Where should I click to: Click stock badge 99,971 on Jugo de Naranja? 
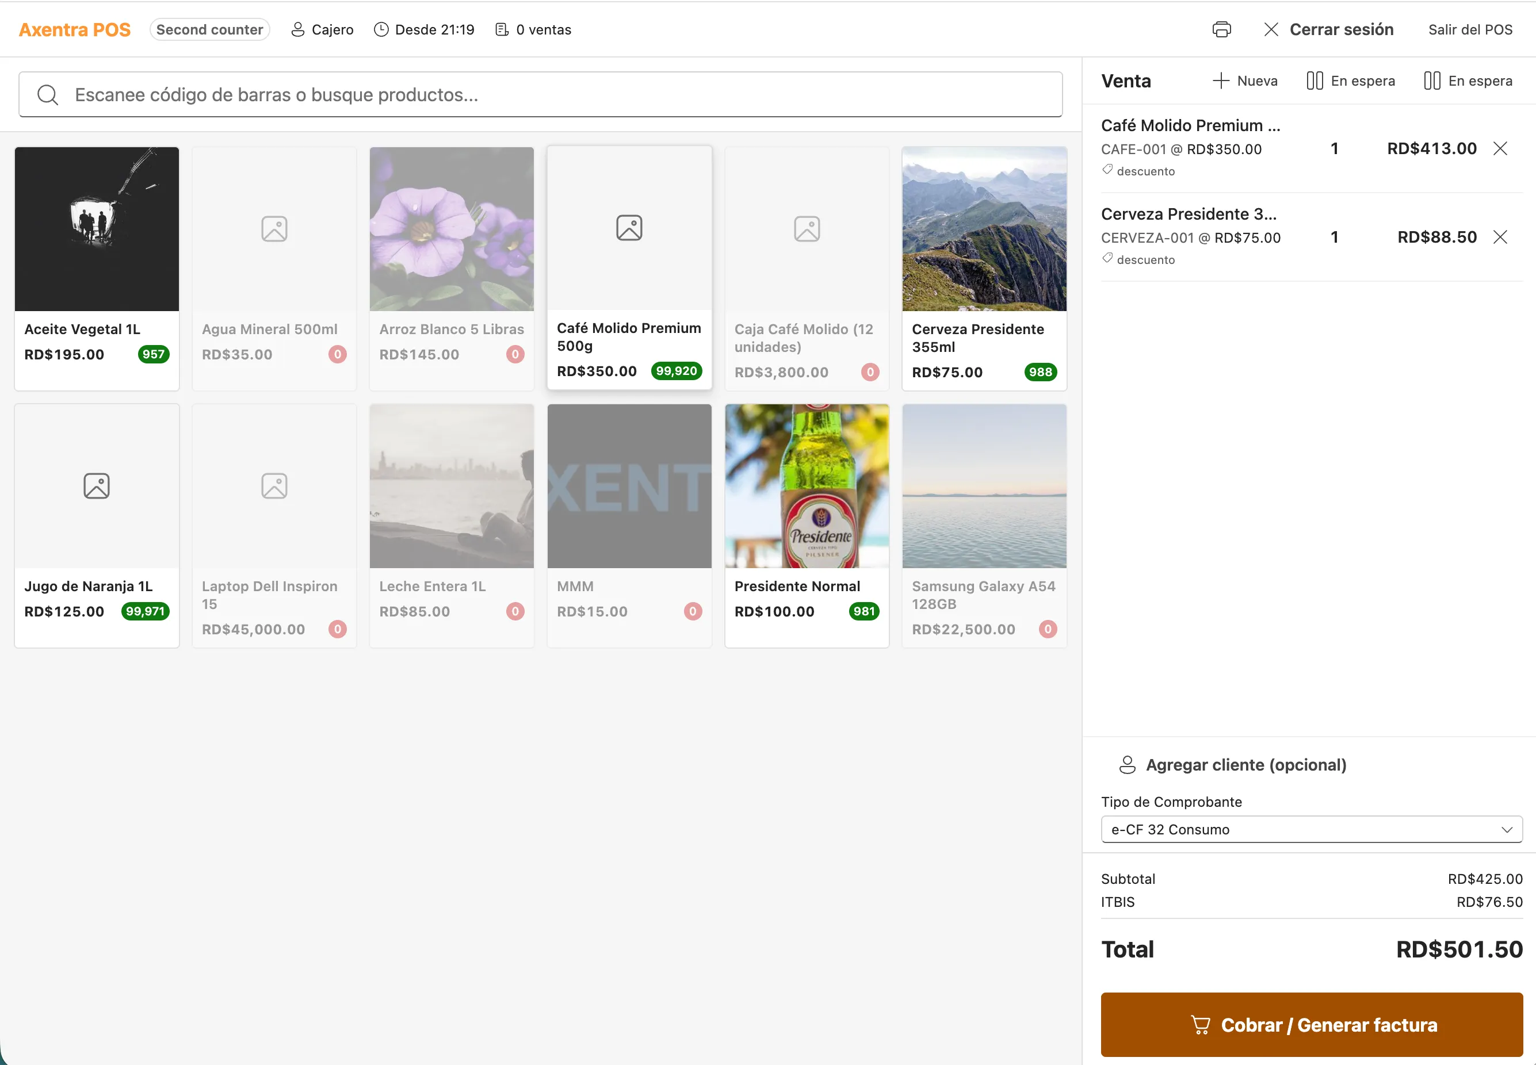(145, 611)
